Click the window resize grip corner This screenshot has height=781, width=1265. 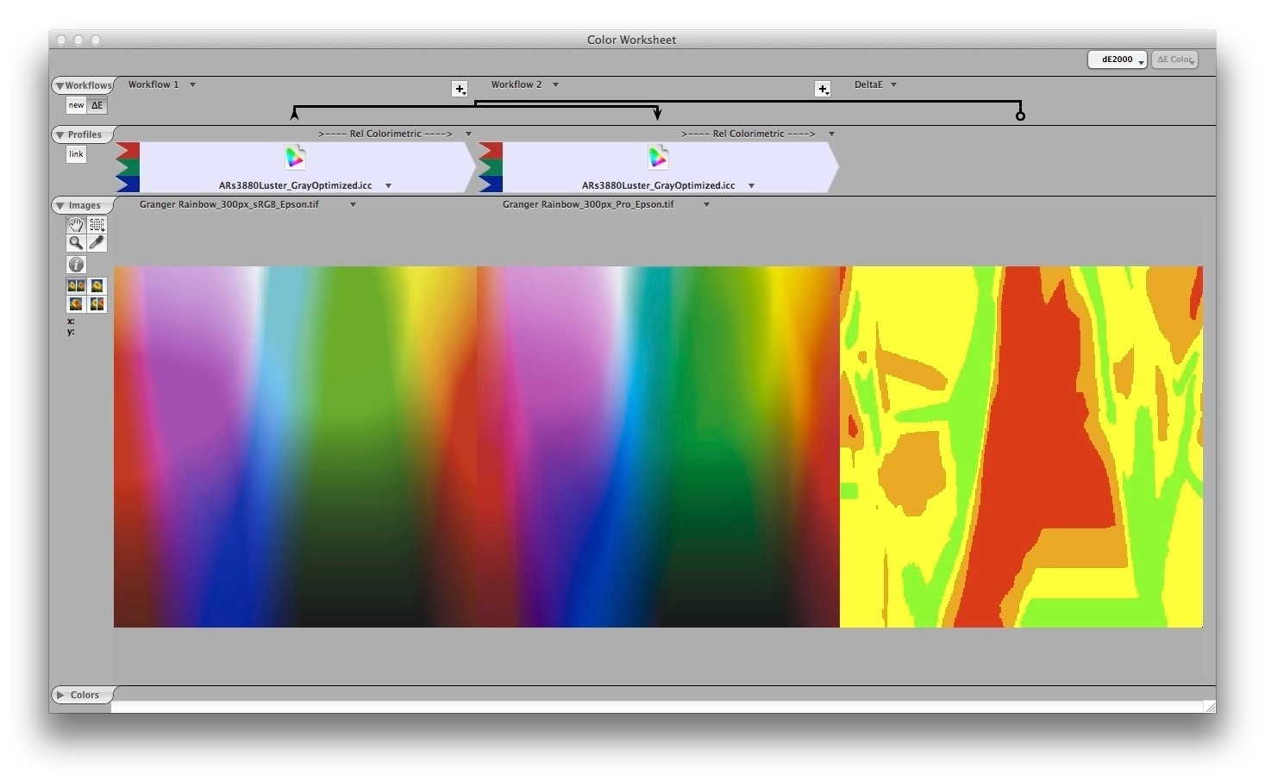(1210, 706)
